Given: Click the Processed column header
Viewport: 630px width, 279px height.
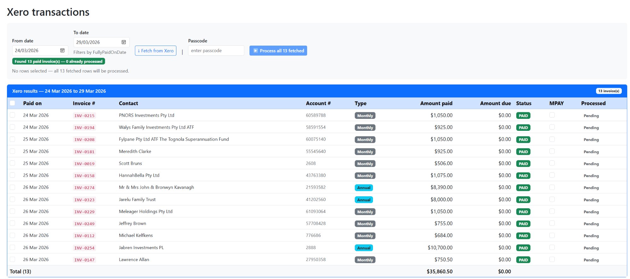Looking at the screenshot, I should pos(593,103).
